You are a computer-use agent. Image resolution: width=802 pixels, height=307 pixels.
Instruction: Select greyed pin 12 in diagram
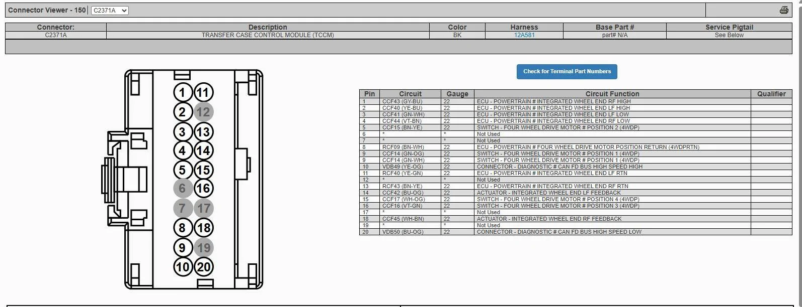pyautogui.click(x=203, y=112)
